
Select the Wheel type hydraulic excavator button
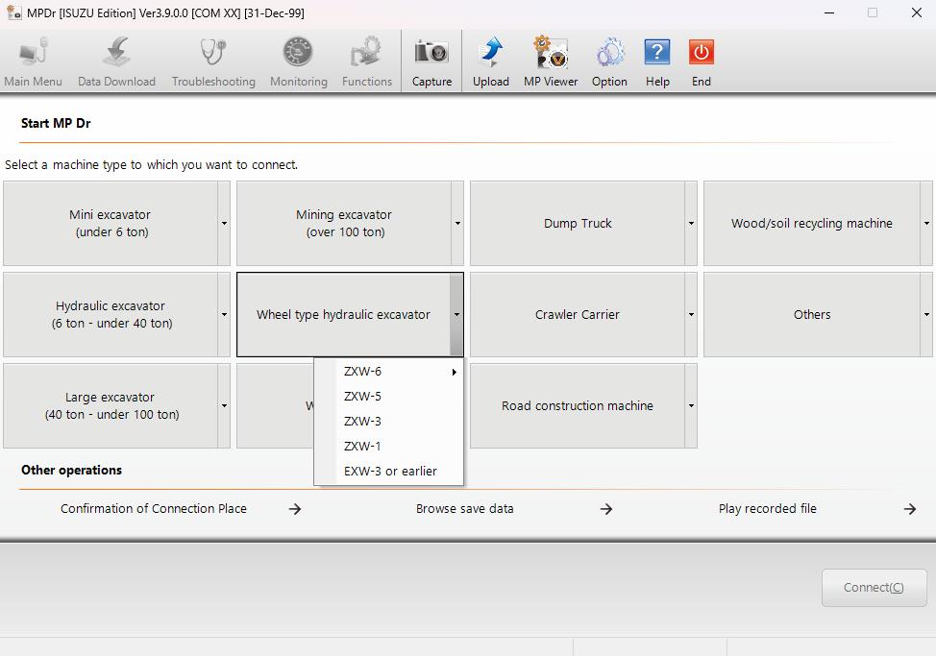click(343, 314)
